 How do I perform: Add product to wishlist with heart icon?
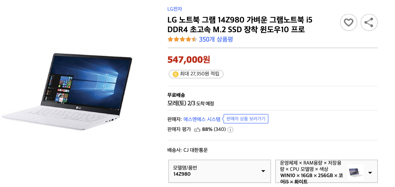348,22
